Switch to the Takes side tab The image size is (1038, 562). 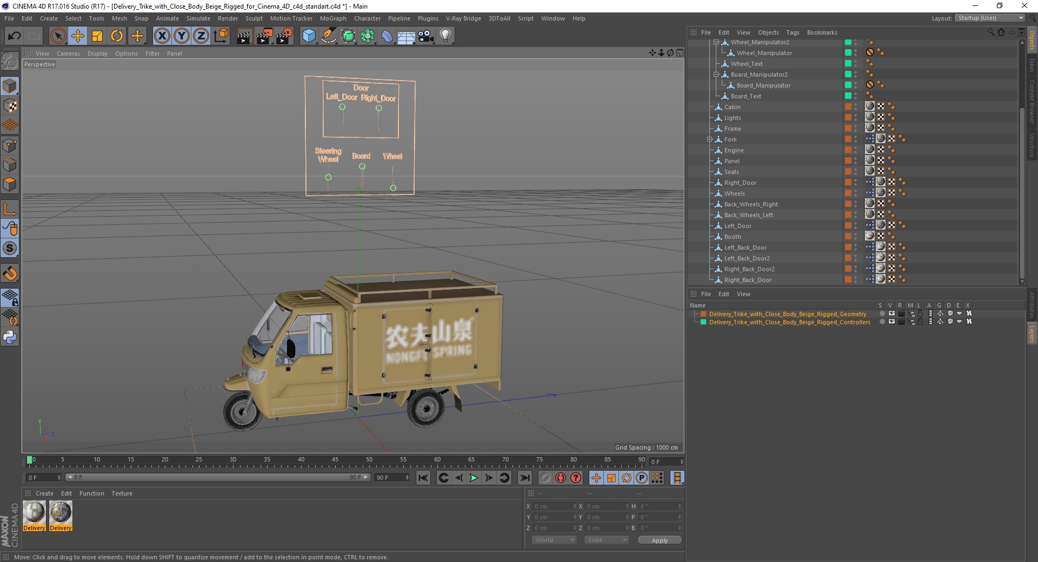tap(1032, 65)
